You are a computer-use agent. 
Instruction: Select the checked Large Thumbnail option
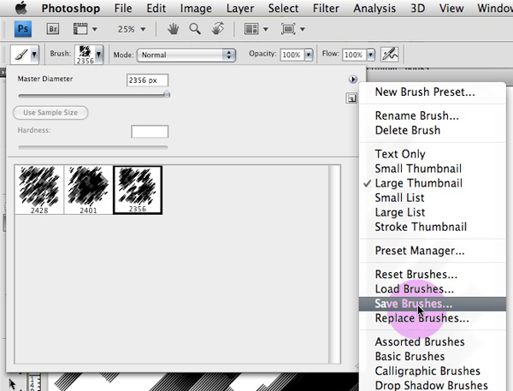(x=433, y=183)
